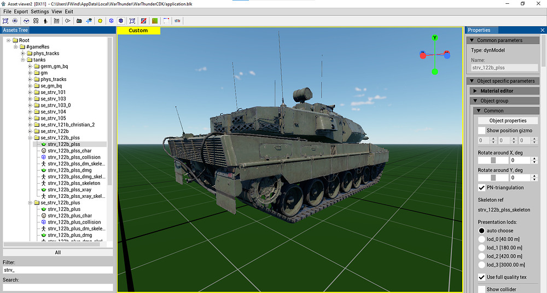The image size is (547, 293).
Task: Collapse the se_strv_122b_plss folder
Action: click(x=30, y=138)
